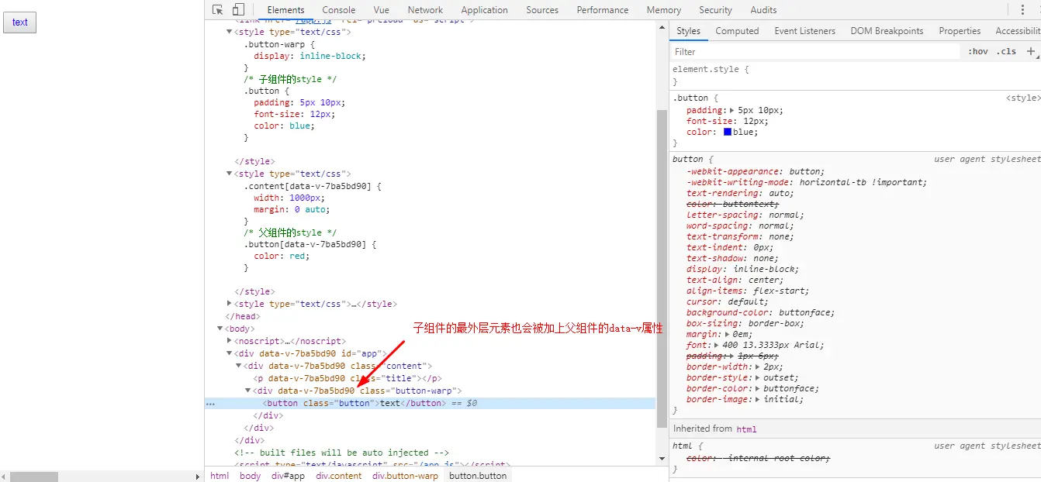
Task: Expand the border-style outset property
Action: tap(756, 377)
